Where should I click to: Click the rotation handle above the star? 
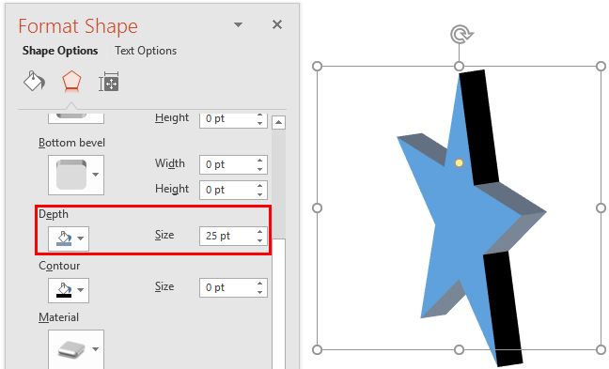[x=461, y=34]
